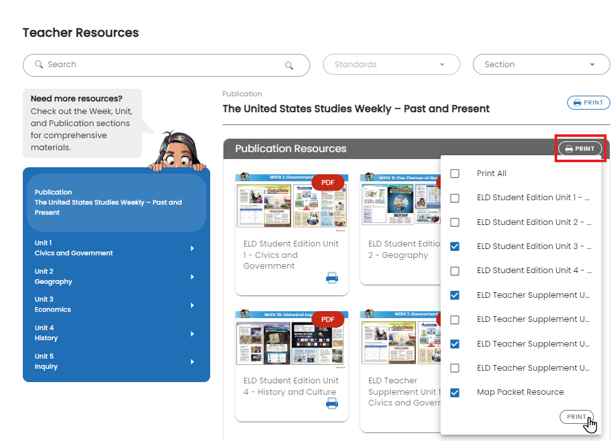Screen dimensions: 616x441
Task: Click the magnifier icon before the Search placeholder
Action: click(39, 64)
